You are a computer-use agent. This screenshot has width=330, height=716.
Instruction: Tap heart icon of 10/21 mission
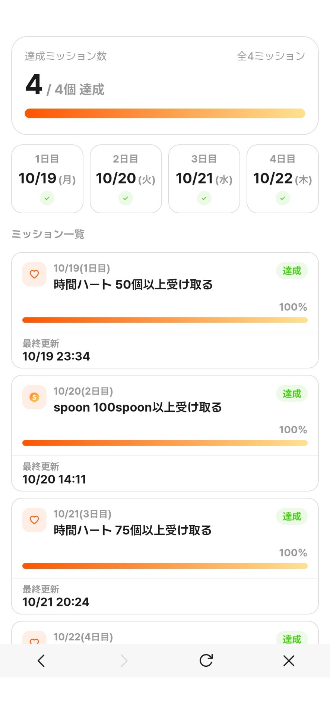(x=34, y=520)
